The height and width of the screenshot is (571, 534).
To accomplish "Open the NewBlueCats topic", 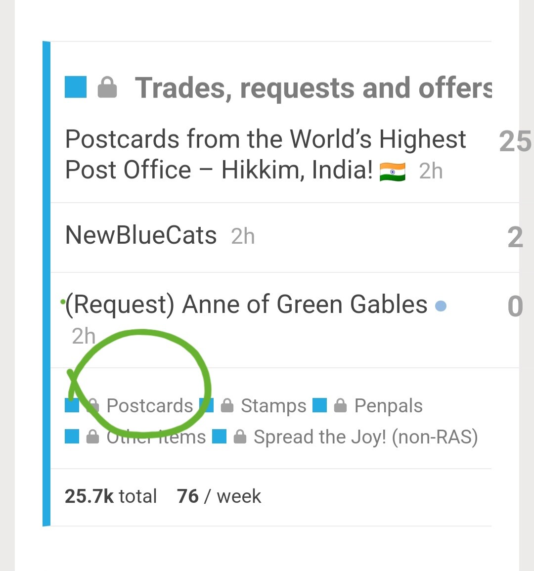I will click(141, 235).
